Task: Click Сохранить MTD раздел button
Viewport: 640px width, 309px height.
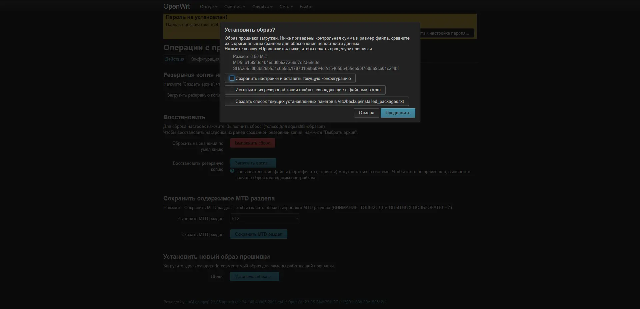Action: tap(258, 234)
